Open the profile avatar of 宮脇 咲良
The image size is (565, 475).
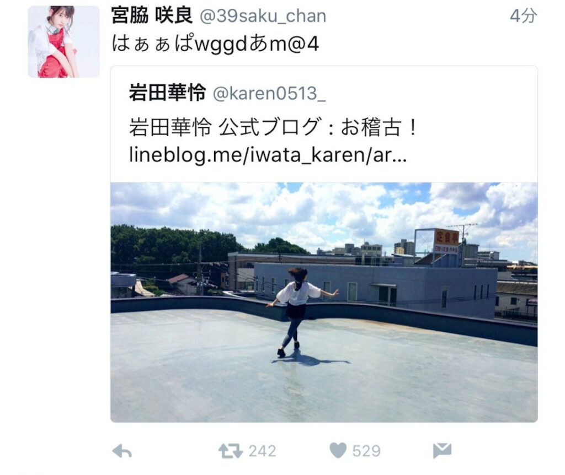(64, 42)
